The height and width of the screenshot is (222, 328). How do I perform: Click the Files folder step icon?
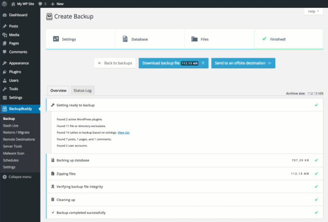194,39
